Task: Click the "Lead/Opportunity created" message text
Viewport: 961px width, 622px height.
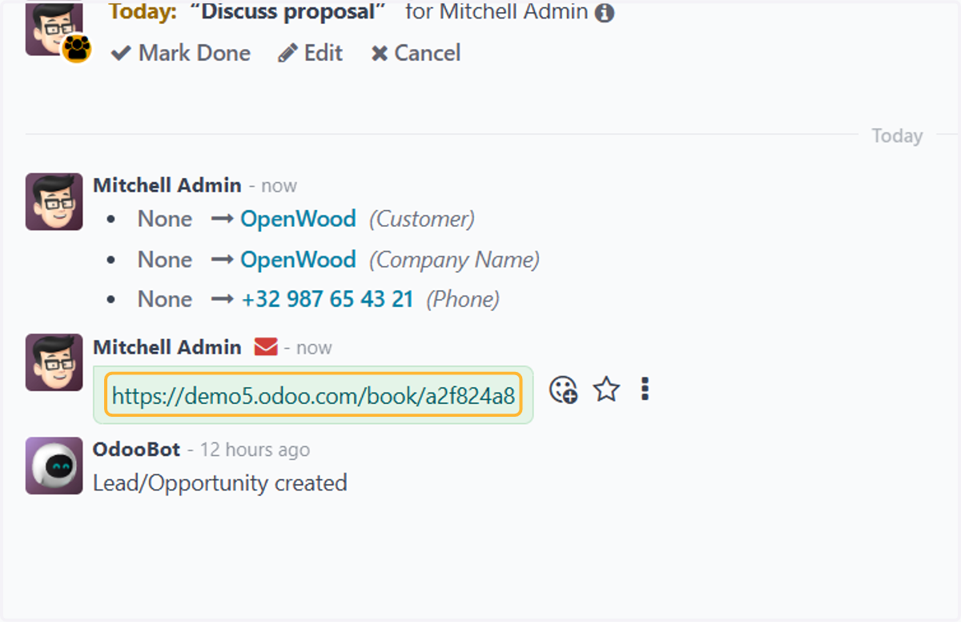Action: coord(220,483)
